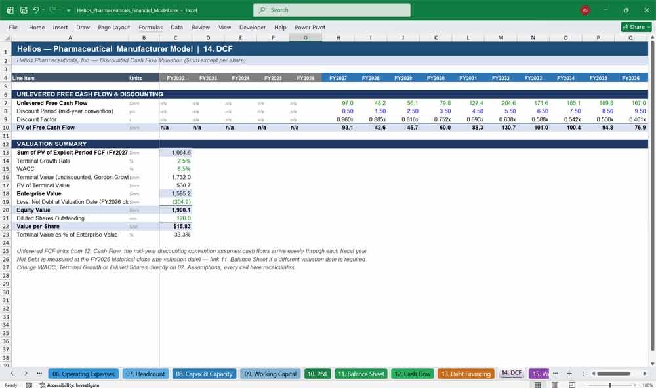The image size is (656, 388).
Task: Open the Power Pivot ribbon tab
Action: pos(310,27)
